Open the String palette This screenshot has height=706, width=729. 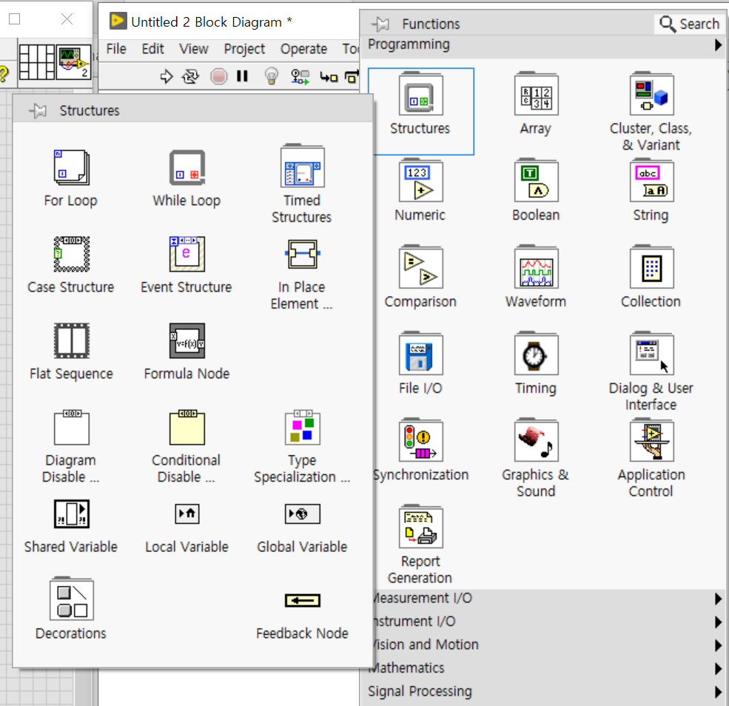[x=651, y=181]
